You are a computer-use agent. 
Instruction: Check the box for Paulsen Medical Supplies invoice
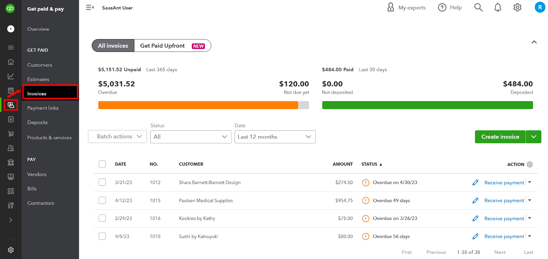(x=102, y=200)
